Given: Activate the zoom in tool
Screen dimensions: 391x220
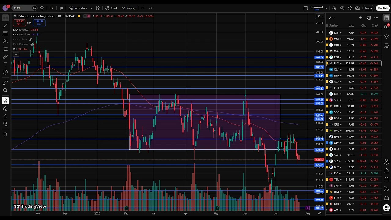Looking at the screenshot, I should pyautogui.click(x=5, y=90).
